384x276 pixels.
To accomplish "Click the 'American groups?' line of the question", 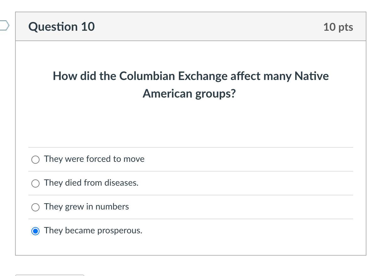I will [189, 93].
